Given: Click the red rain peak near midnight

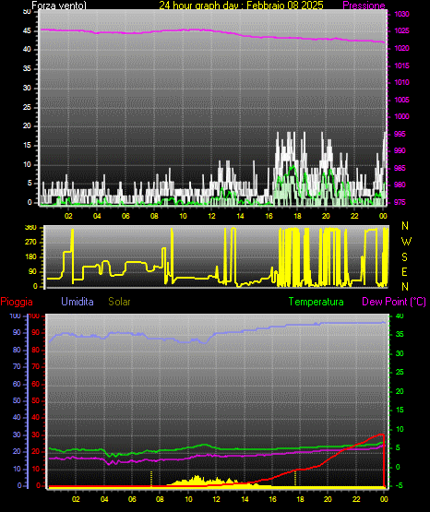Looking at the screenshot, I should tap(381, 435).
